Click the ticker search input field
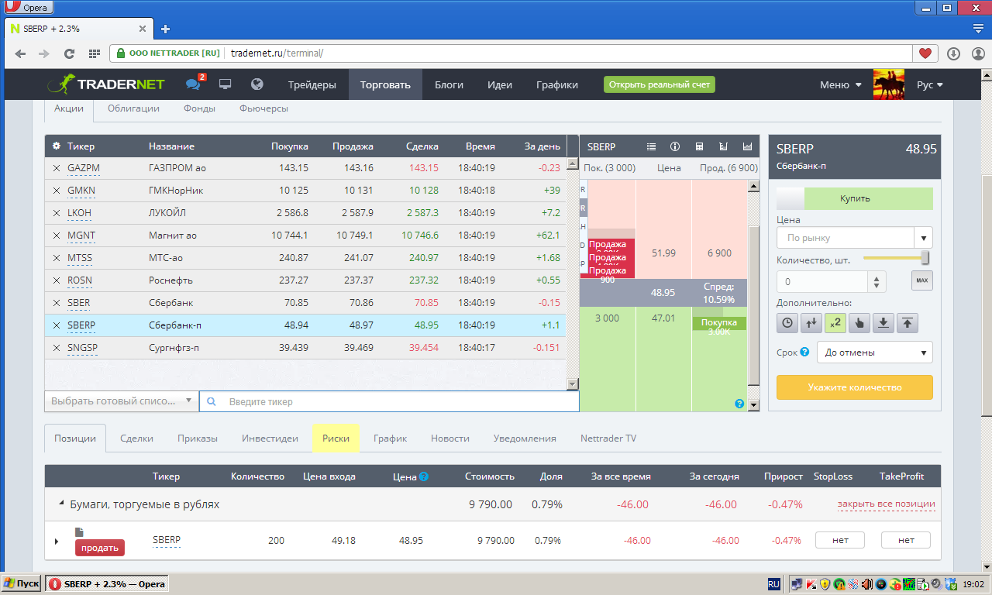This screenshot has width=992, height=595. click(x=389, y=401)
